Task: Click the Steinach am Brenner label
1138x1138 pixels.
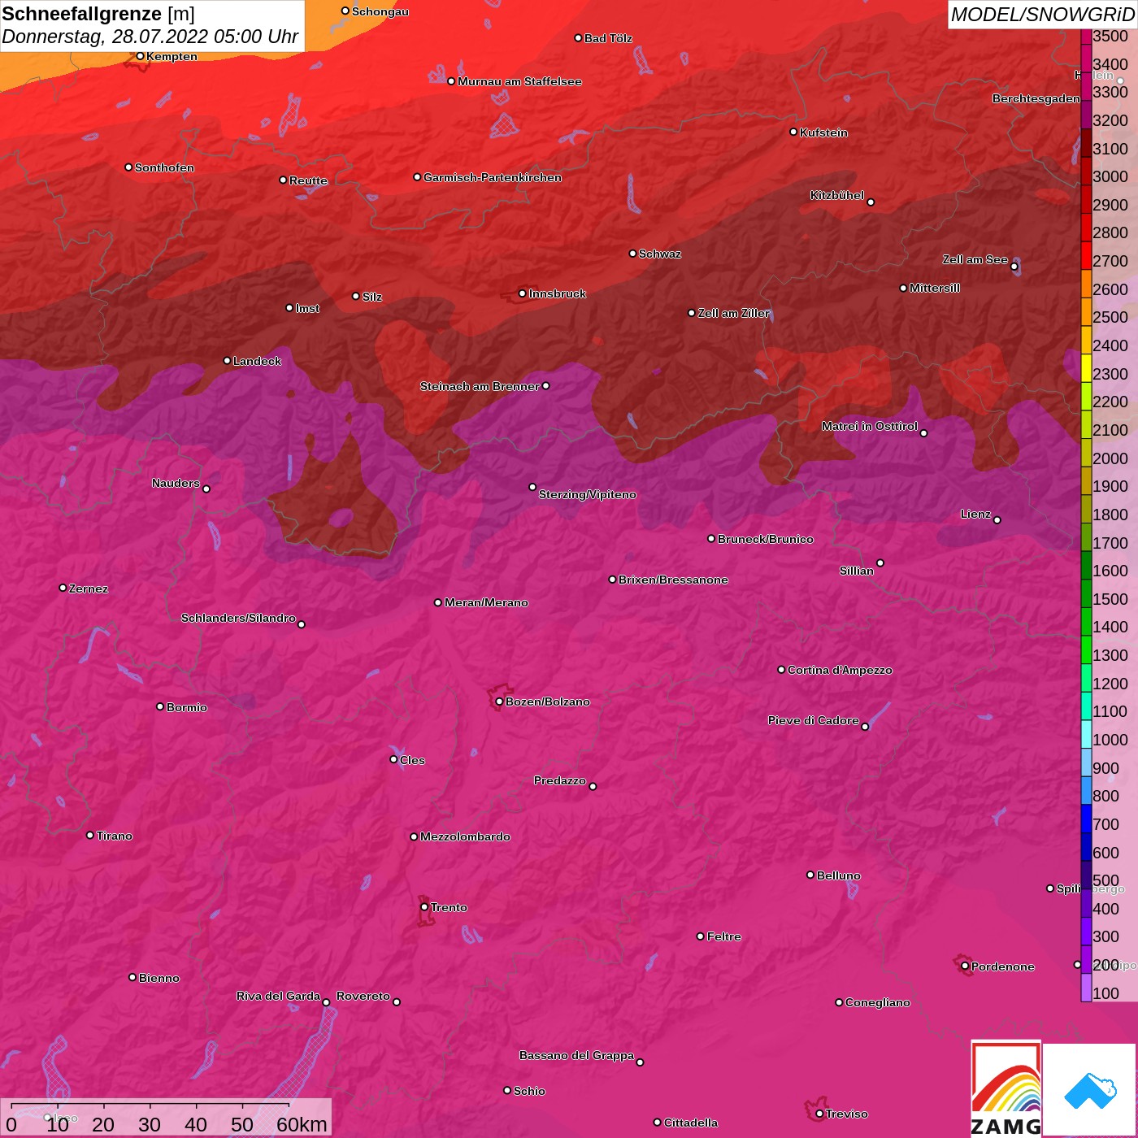Action: point(480,386)
